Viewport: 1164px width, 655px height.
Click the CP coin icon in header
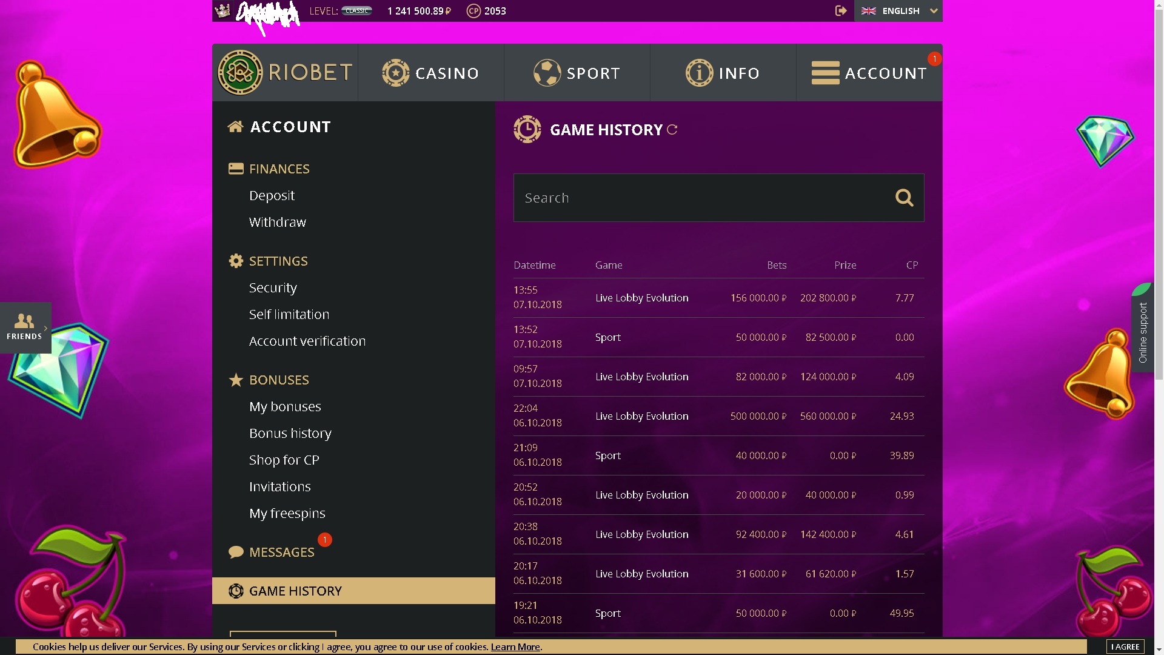(x=473, y=11)
